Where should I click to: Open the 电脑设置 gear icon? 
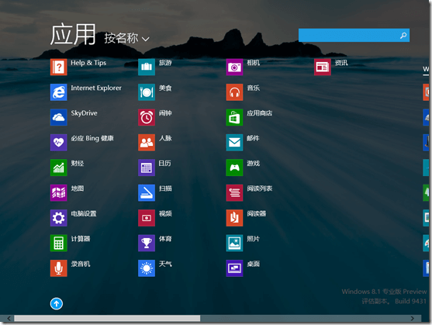tap(58, 218)
